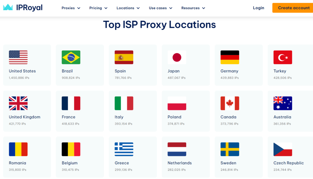Click the 781,766 IPs count

123,78
